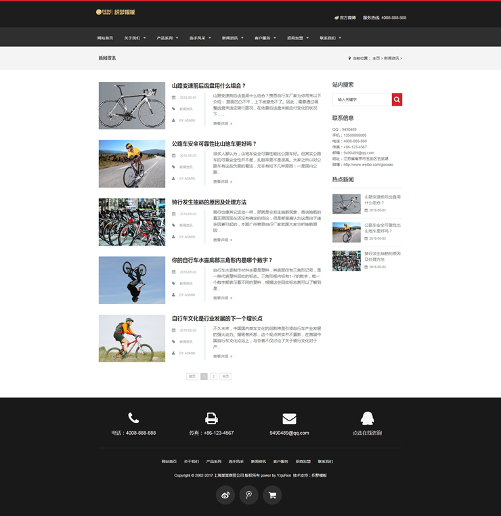The height and width of the screenshot is (516, 501).
Task: Click the DEDE site logo
Action: 115,12
